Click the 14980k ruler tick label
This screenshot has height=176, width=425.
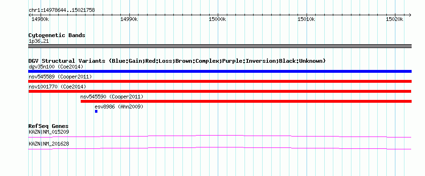click(40, 20)
